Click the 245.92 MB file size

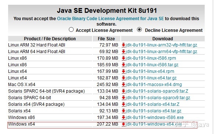(107, 85)
